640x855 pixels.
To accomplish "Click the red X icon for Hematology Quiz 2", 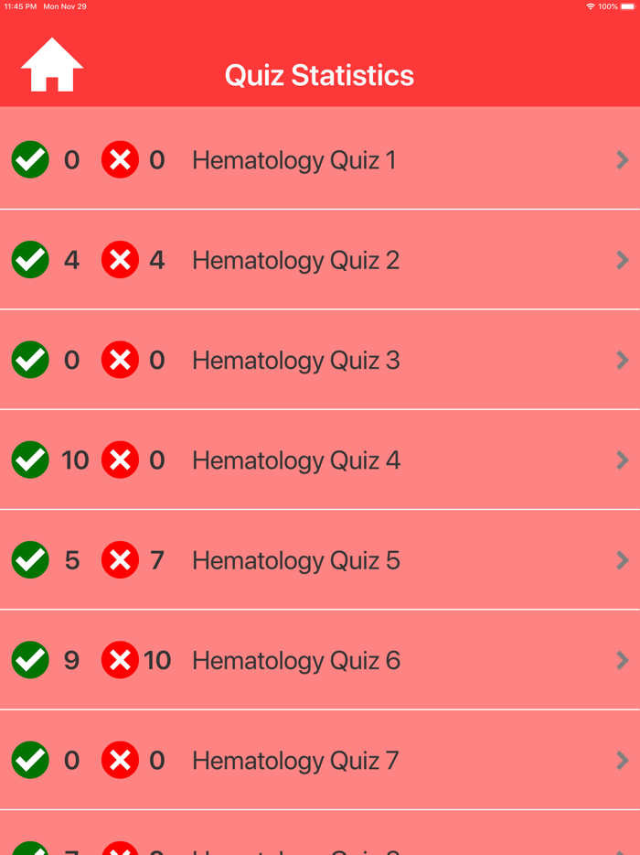I will 120,260.
